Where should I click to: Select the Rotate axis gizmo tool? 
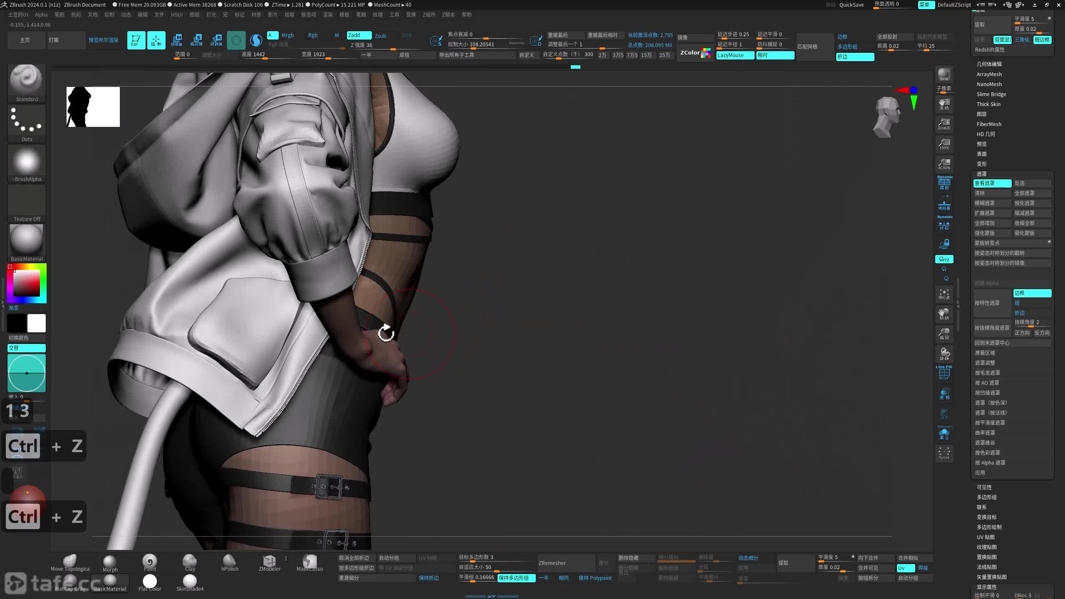(216, 40)
